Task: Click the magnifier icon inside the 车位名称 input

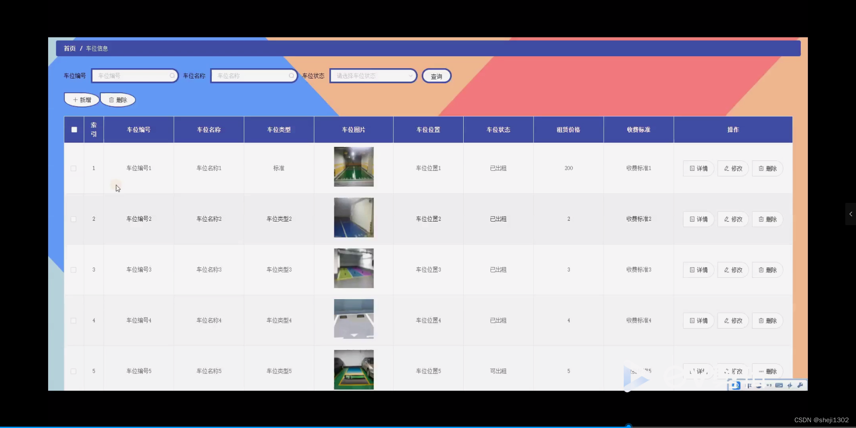Action: point(292,75)
